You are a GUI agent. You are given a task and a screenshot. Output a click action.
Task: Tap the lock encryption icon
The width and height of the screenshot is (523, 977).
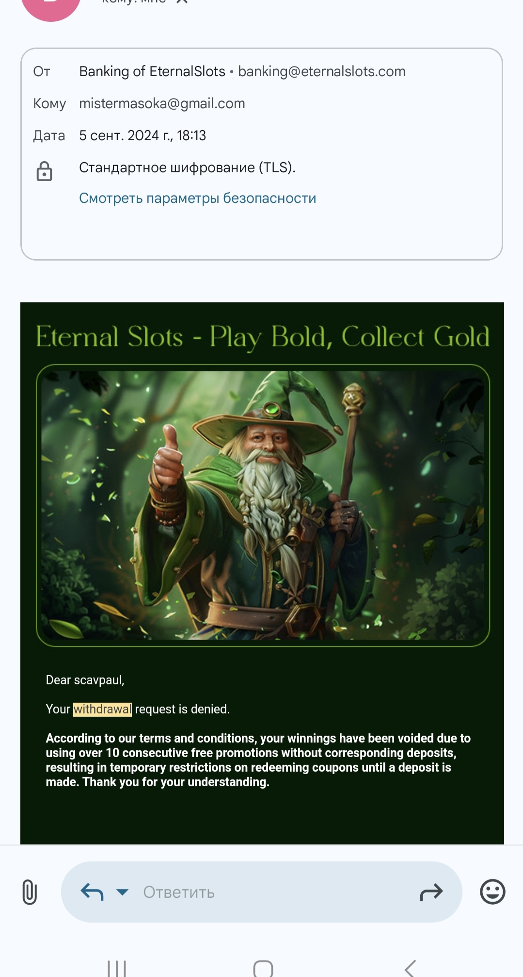click(44, 171)
